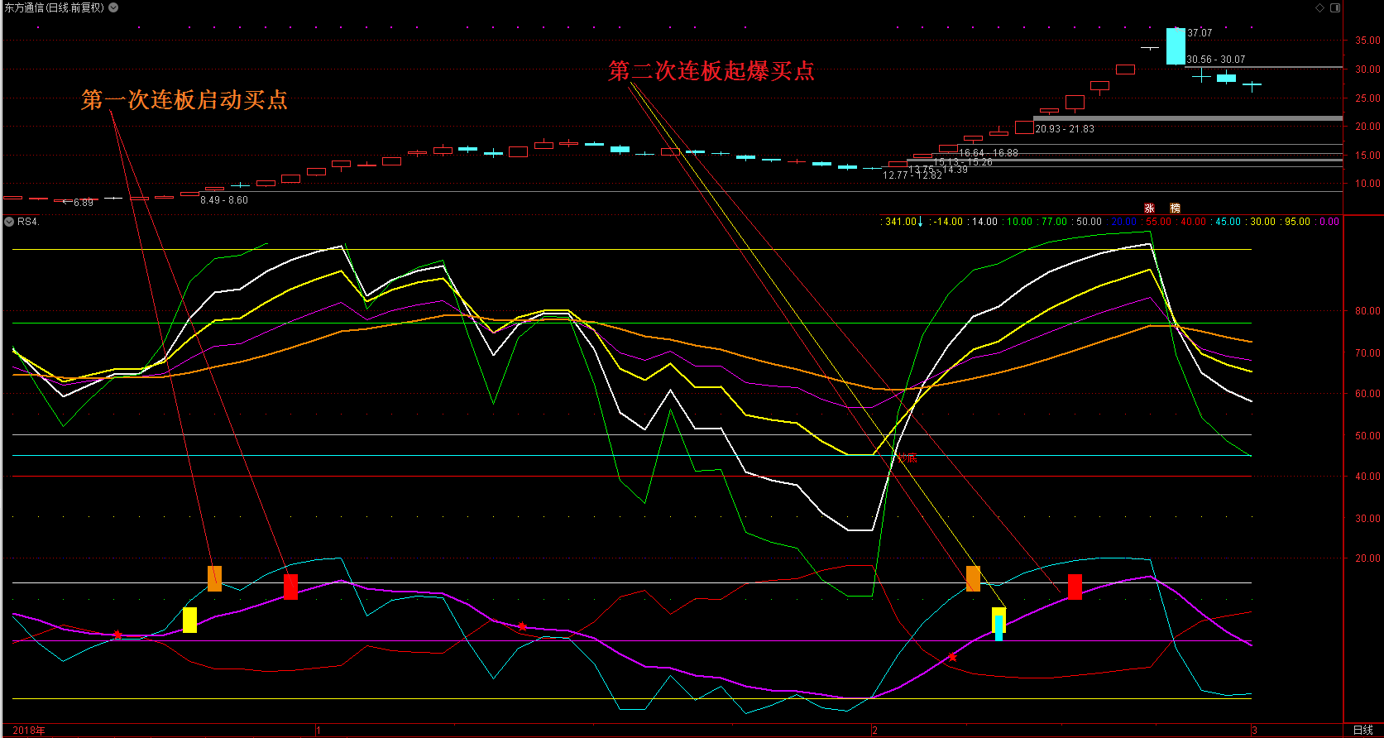Click red indicator value 55.00
The width and height of the screenshot is (1384, 738).
click(1158, 222)
